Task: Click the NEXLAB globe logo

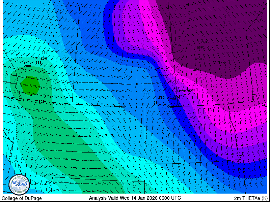Action: click(19, 184)
